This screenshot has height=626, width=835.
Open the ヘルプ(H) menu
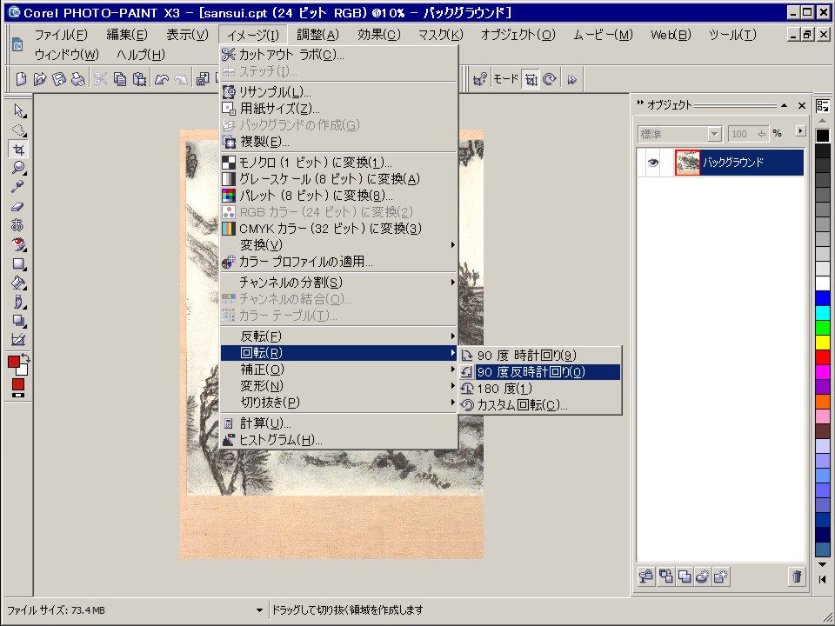[141, 54]
